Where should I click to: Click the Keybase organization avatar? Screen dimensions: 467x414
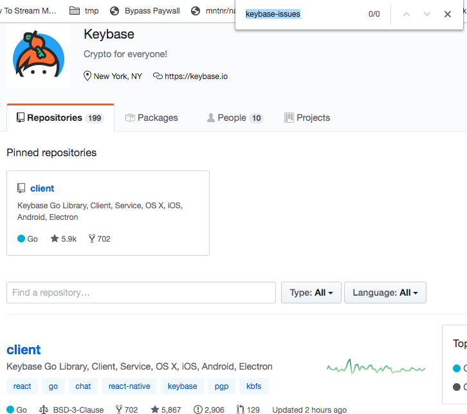pyautogui.click(x=39, y=55)
